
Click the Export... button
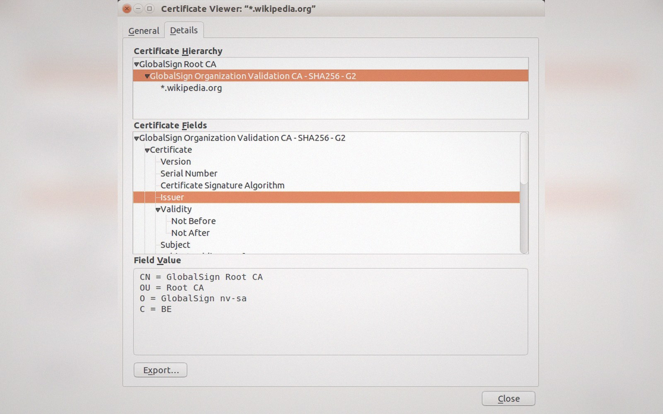click(x=160, y=370)
